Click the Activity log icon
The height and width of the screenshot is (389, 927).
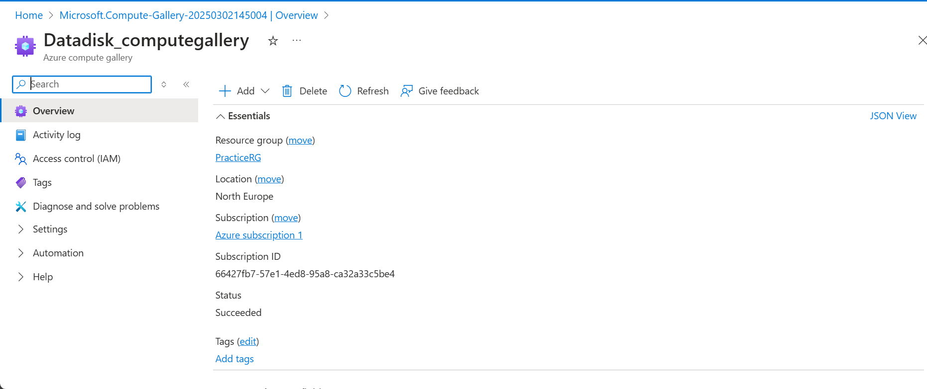tap(21, 135)
